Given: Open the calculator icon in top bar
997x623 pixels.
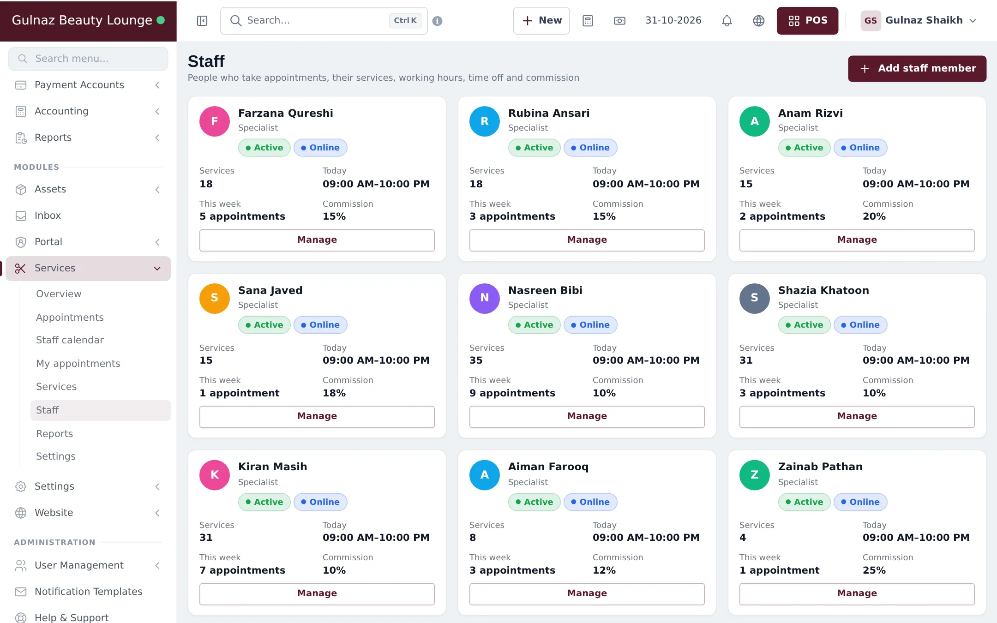Looking at the screenshot, I should [588, 21].
